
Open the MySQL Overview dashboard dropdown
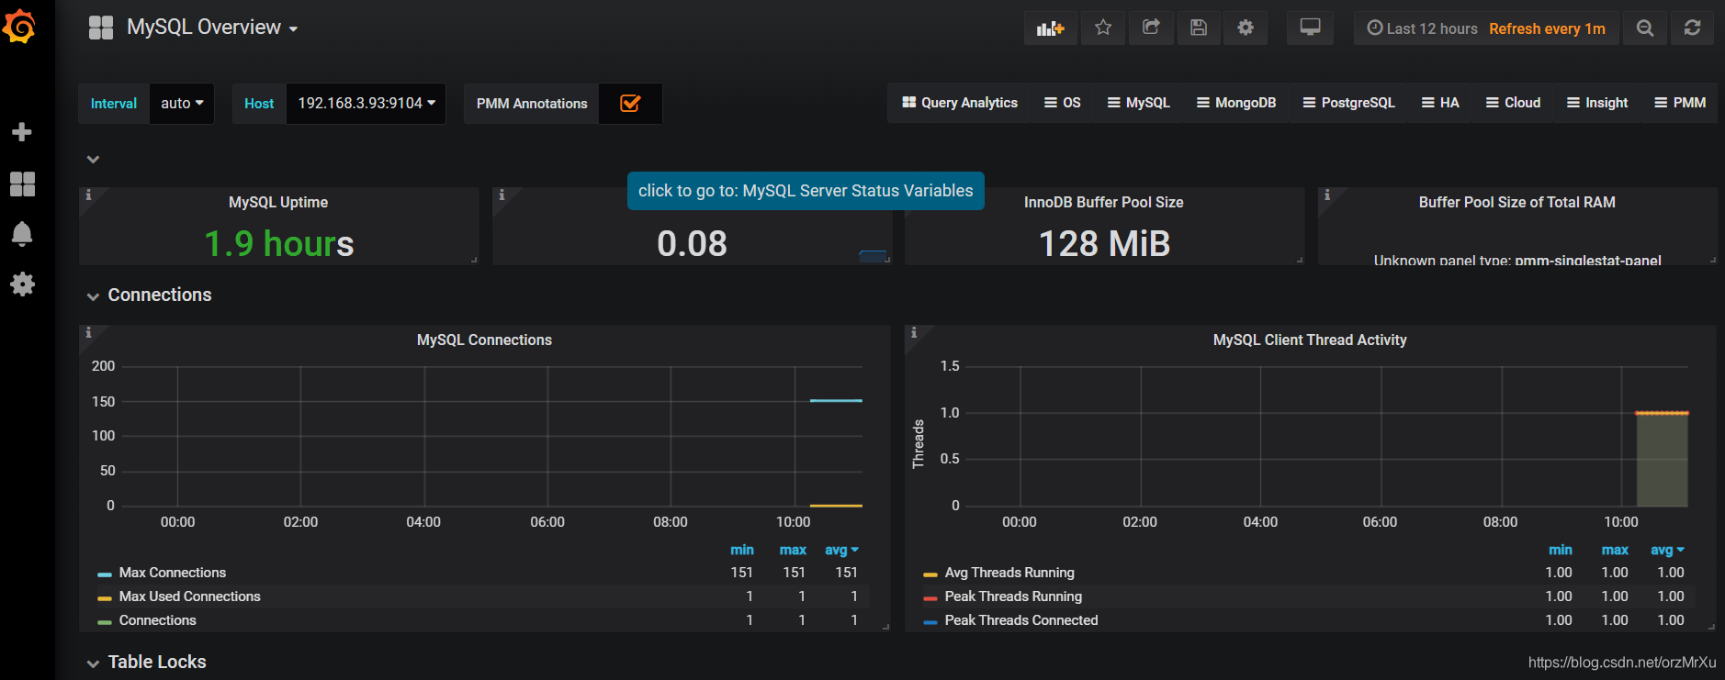coord(212,28)
